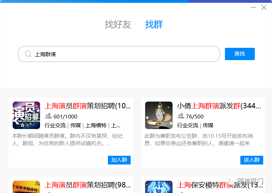Click the 上海模特 tag in first card

click(96, 126)
